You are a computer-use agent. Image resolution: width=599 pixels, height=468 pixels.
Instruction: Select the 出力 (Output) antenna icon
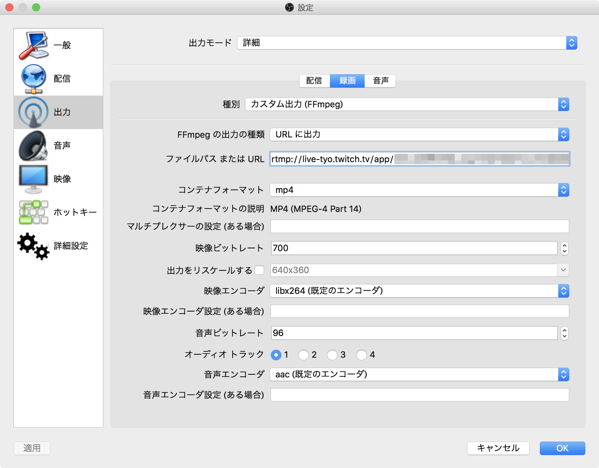click(33, 112)
